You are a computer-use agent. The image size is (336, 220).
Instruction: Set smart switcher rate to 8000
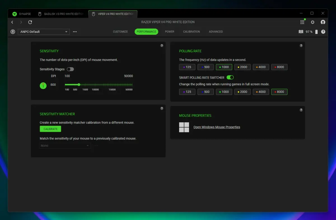(279, 92)
